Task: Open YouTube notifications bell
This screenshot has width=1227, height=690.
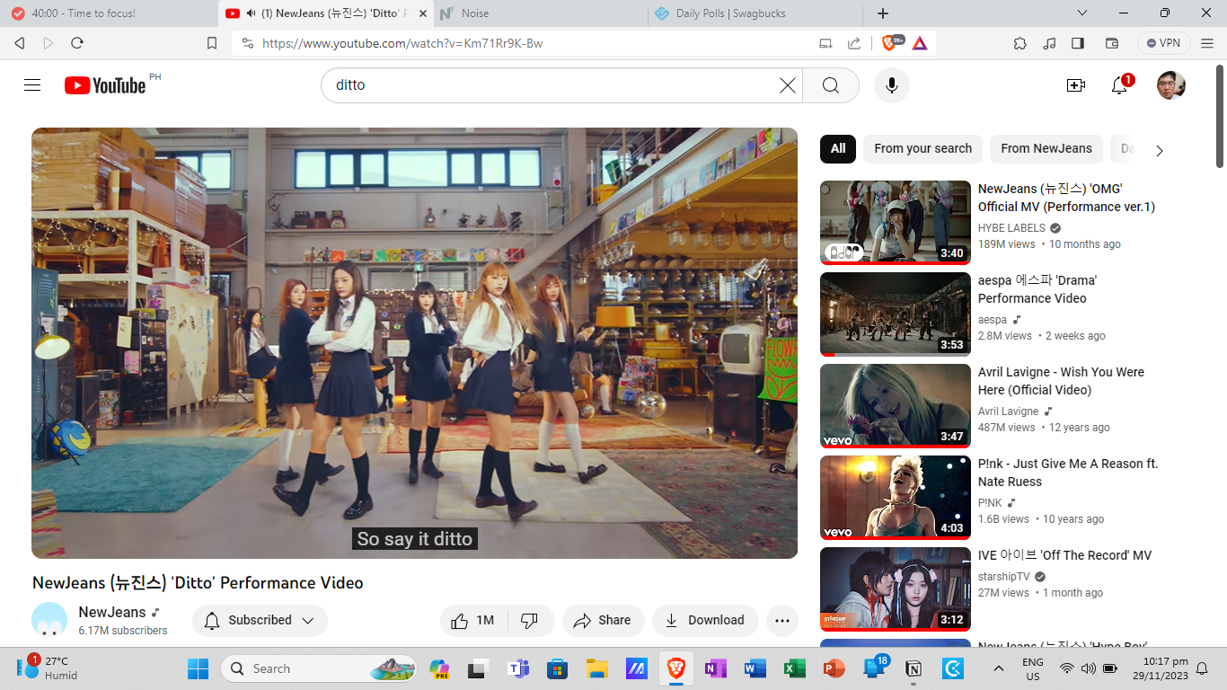Action: point(1119,85)
